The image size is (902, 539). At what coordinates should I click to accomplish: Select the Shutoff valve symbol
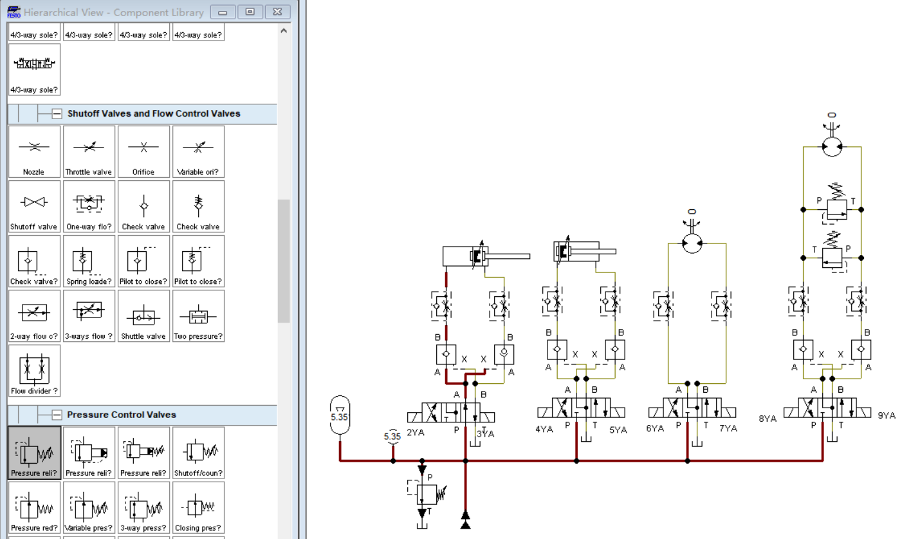tap(34, 207)
